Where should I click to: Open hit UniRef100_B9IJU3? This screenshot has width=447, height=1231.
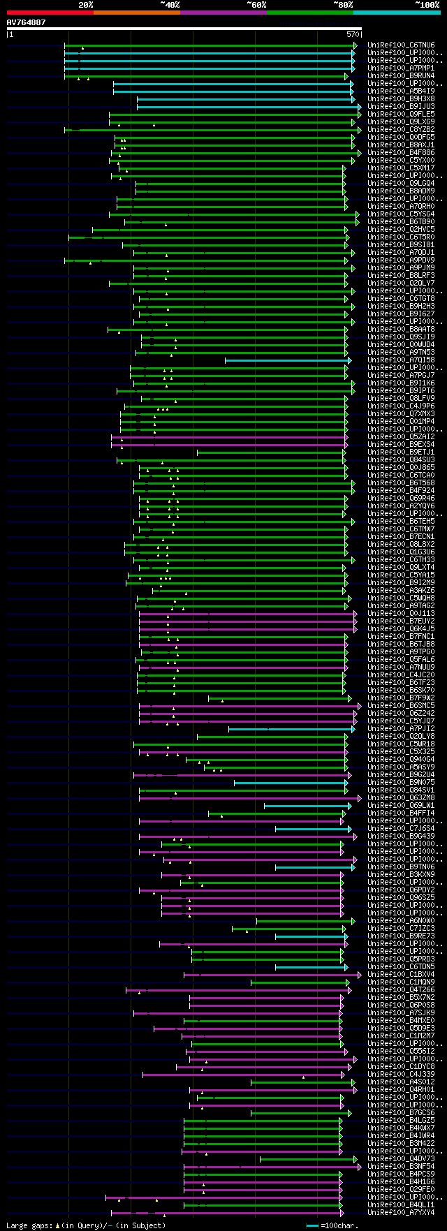coord(401,106)
